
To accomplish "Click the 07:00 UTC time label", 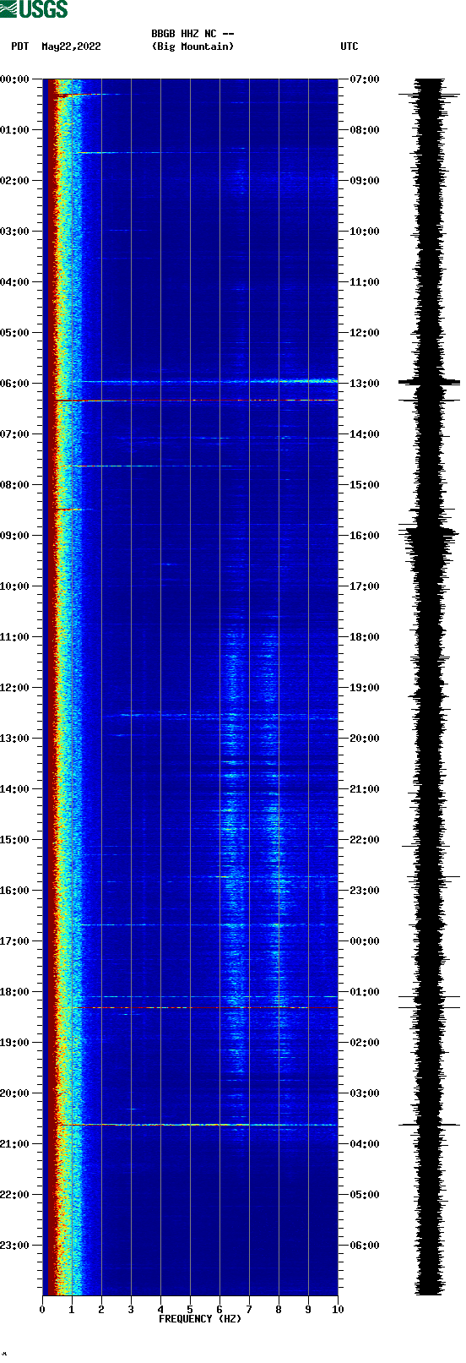I will tap(365, 79).
